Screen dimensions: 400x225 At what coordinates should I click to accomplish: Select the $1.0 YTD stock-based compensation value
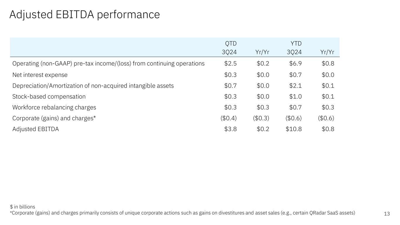[x=295, y=96]
